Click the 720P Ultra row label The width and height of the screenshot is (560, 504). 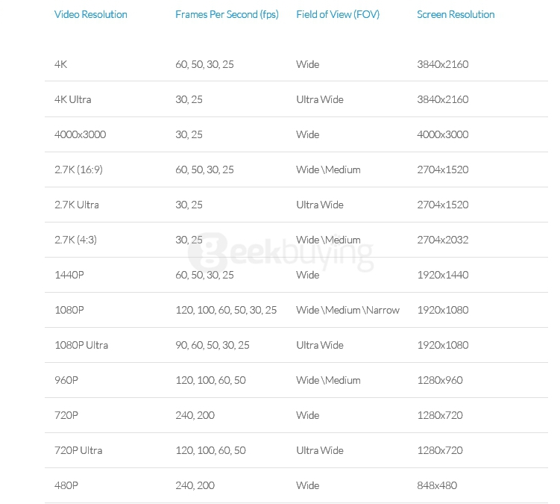tap(78, 450)
